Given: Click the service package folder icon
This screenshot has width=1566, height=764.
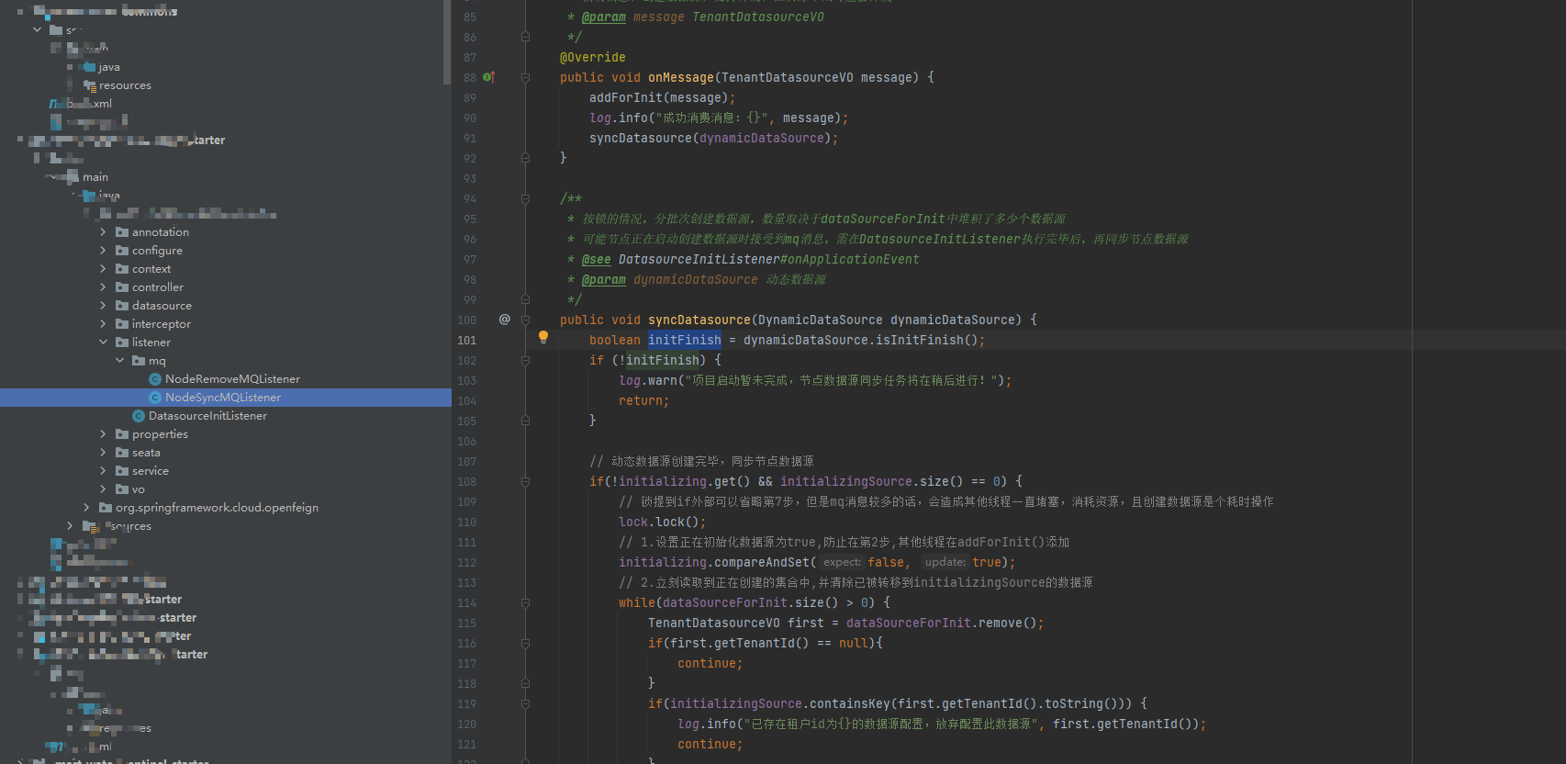Looking at the screenshot, I should tap(122, 471).
